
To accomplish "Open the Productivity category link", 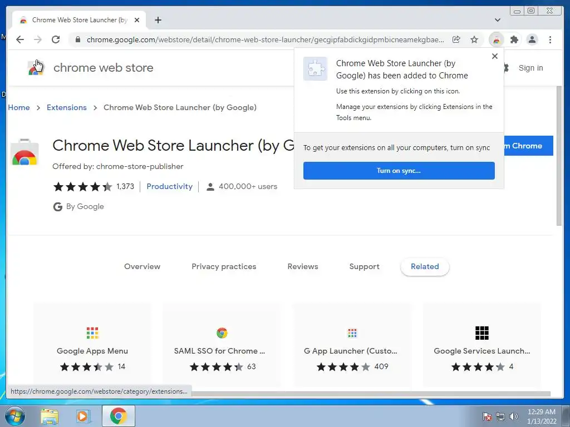I will pyautogui.click(x=169, y=186).
